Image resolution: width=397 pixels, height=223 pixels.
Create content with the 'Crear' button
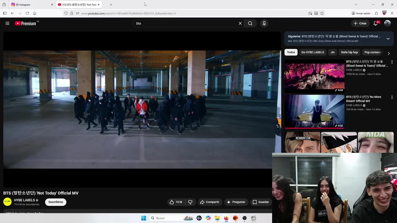(x=360, y=23)
